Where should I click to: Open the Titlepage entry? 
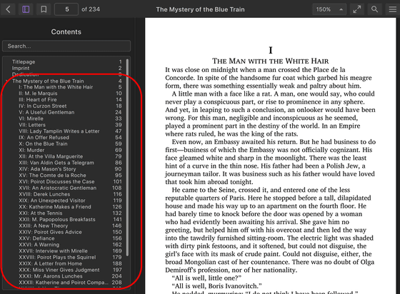pyautogui.click(x=67, y=61)
